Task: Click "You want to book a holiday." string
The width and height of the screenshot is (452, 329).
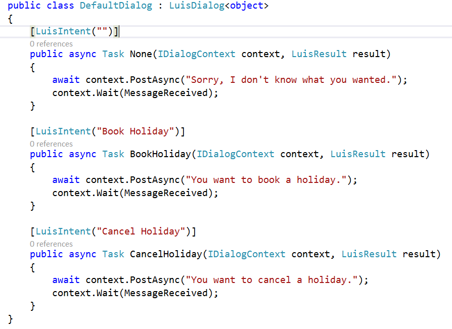Action: pos(266,180)
